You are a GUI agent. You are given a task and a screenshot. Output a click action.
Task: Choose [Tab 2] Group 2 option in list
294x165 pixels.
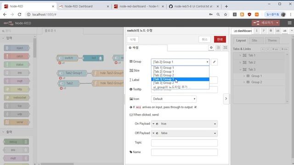[x=180, y=75]
